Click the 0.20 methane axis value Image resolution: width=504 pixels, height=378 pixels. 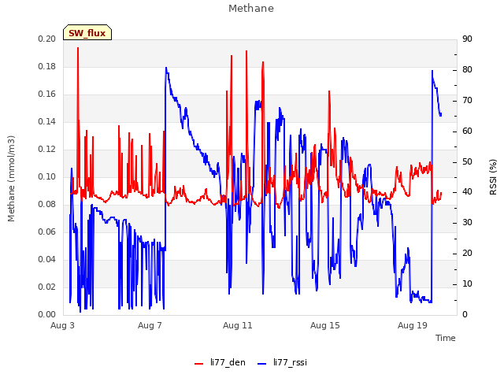[47, 39]
